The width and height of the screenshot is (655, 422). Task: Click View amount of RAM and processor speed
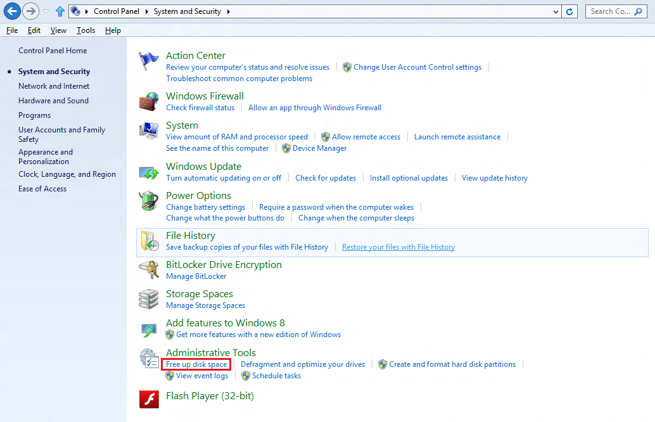[237, 137]
